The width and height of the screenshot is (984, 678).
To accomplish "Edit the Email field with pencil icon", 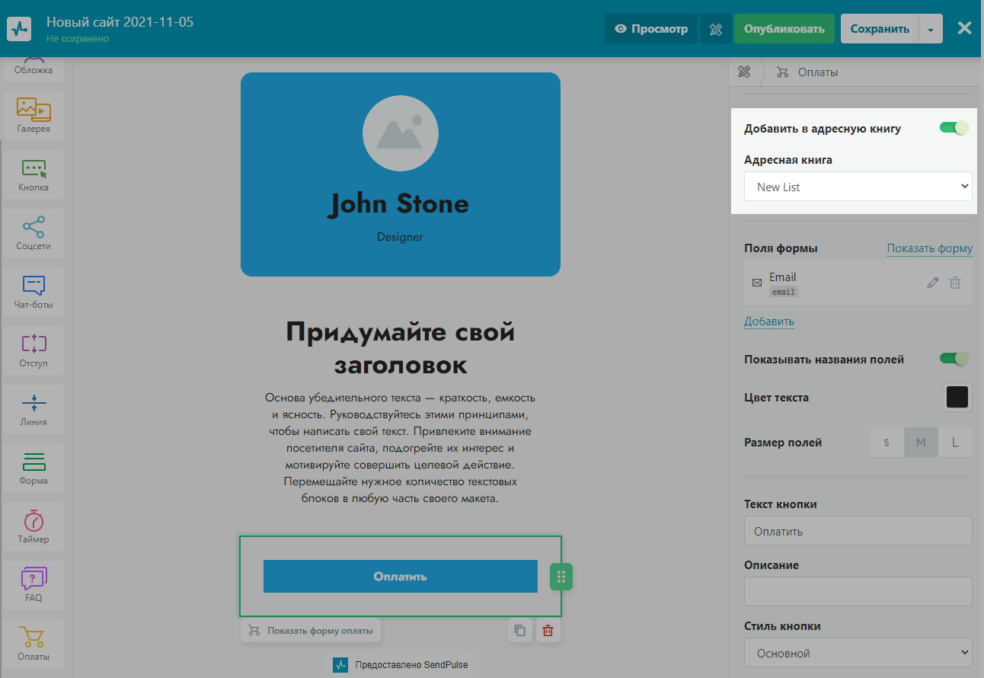I will [x=933, y=283].
